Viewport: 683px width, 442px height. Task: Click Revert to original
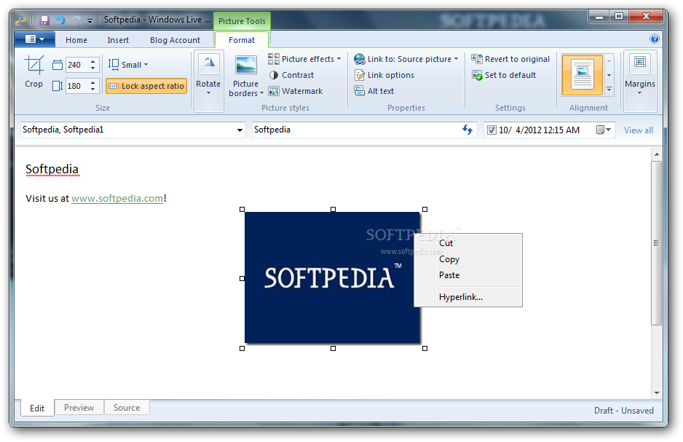click(x=510, y=59)
